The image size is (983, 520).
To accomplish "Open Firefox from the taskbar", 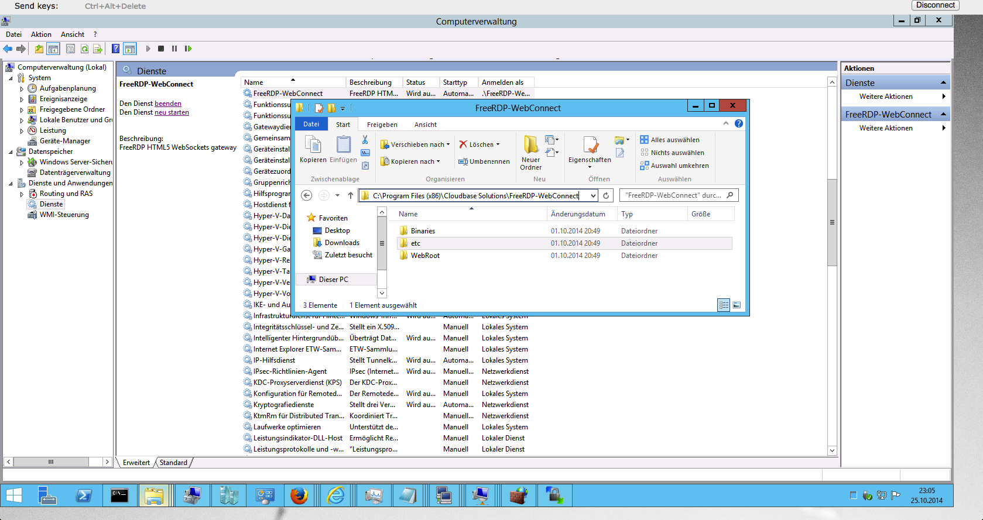I will tap(299, 495).
